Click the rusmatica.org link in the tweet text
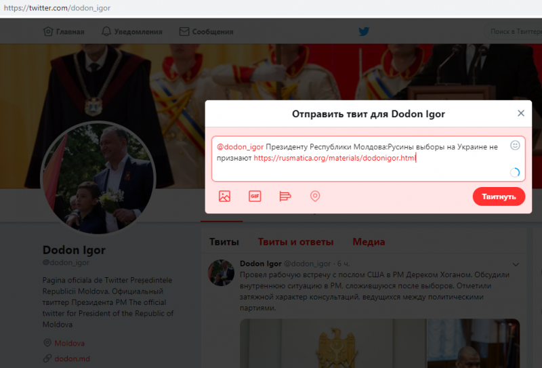This screenshot has width=542, height=368. pos(335,158)
